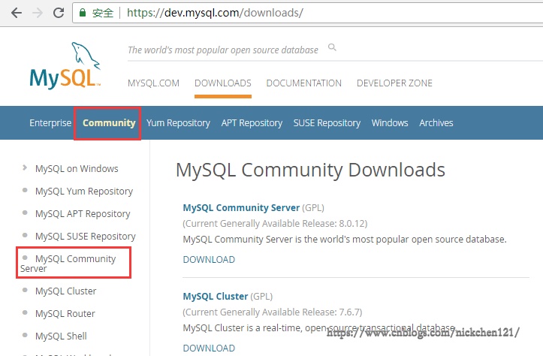543x356 pixels.
Task: Click the green secure padlock icon
Action: [83, 13]
